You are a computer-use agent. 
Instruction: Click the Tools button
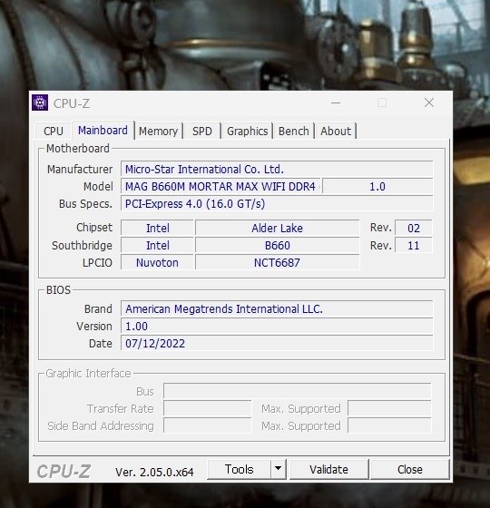[x=239, y=470]
